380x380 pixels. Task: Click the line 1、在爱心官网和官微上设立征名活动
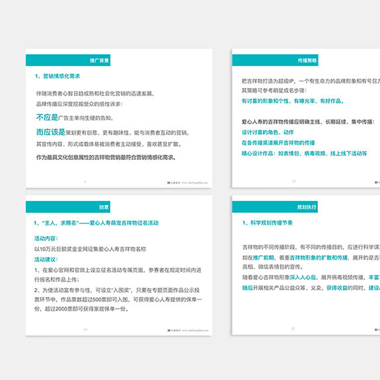(118, 270)
